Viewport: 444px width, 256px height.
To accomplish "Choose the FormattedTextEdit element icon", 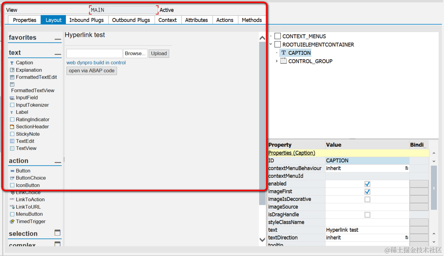I will [x=12, y=77].
